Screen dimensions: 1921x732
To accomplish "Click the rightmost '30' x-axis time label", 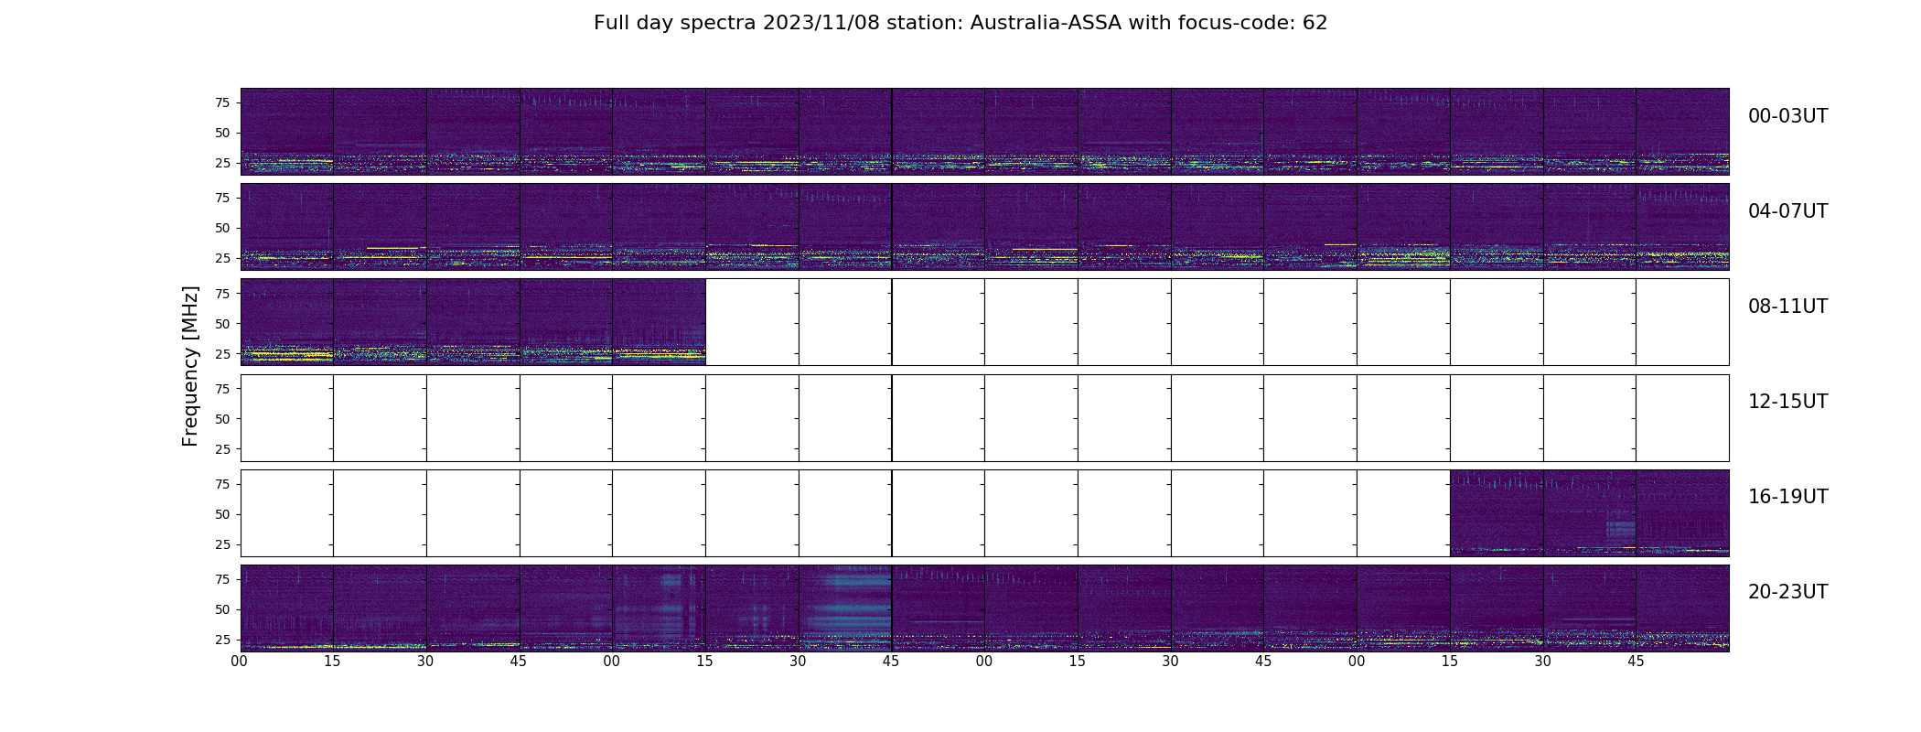I will pyautogui.click(x=1543, y=662).
